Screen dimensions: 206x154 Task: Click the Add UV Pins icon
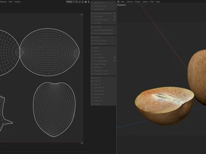[92, 3]
